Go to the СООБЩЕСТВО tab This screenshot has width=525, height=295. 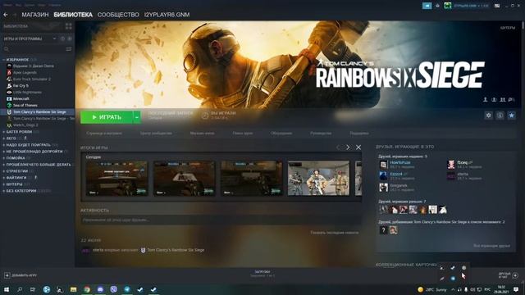click(x=118, y=15)
